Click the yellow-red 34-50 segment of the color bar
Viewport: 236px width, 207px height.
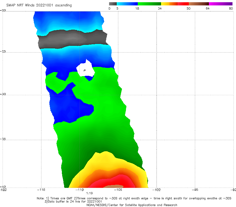175,4
